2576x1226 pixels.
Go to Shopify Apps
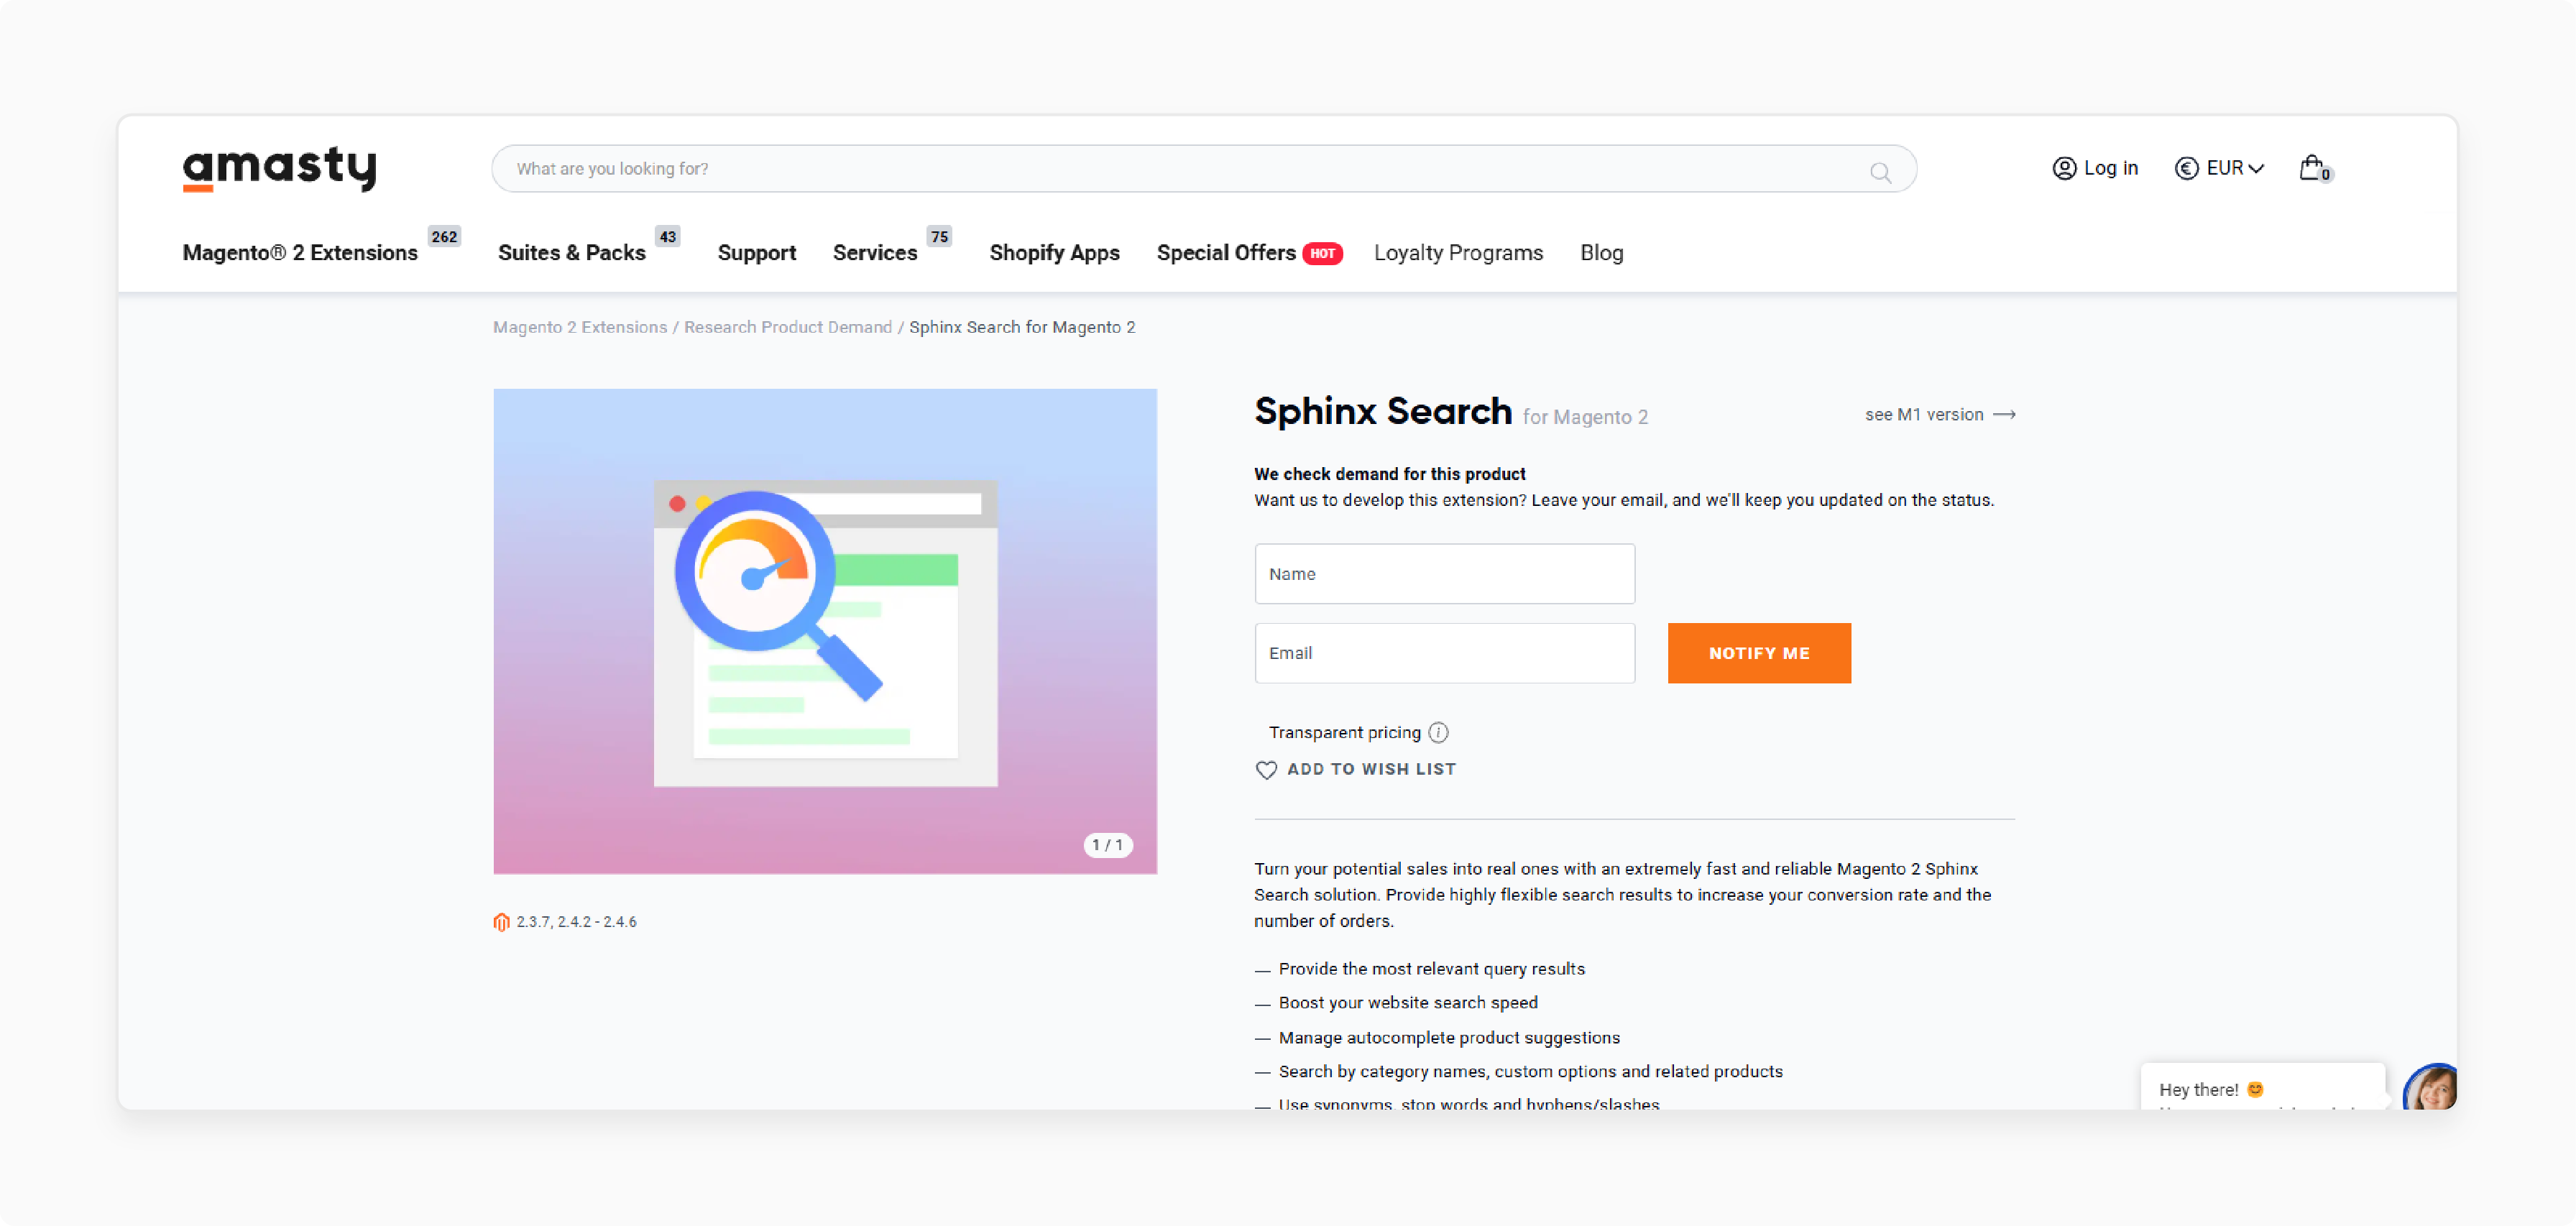coord(1054,253)
